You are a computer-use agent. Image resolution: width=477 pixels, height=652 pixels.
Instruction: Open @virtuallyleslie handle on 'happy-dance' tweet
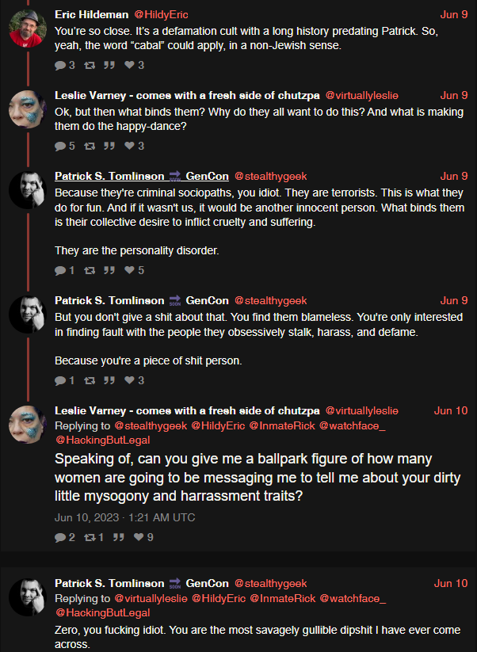[362, 96]
